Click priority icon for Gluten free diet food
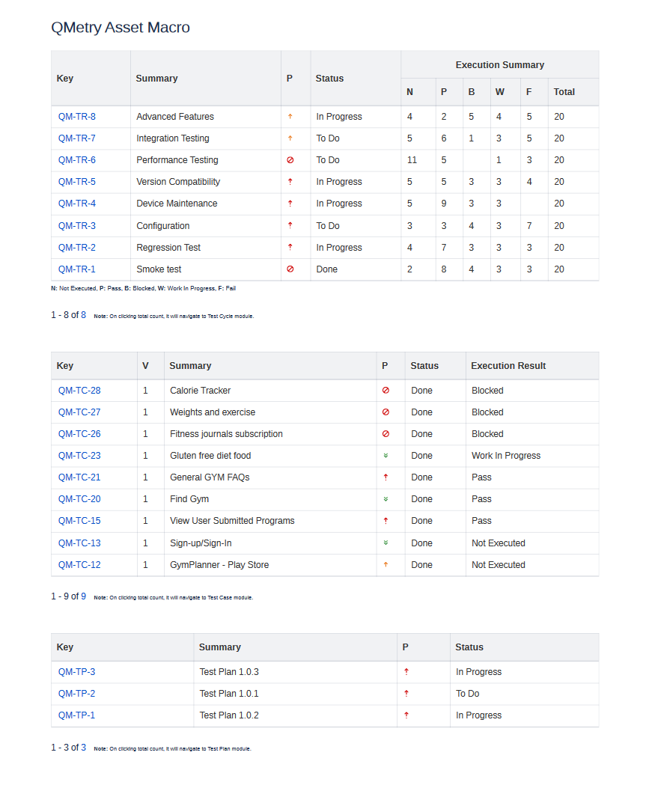 click(386, 456)
